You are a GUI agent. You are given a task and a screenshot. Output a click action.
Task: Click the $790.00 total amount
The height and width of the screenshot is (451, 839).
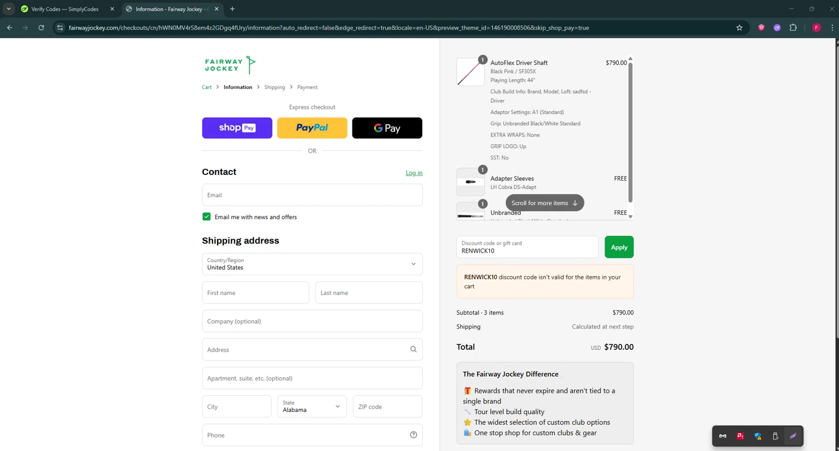pyautogui.click(x=619, y=347)
